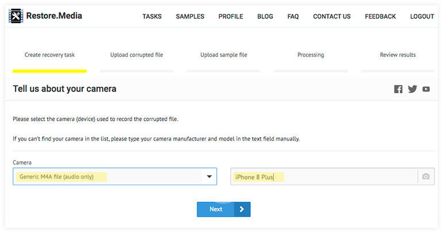Click LOGOUT in the top navigation
The width and height of the screenshot is (443, 233).
coord(422,16)
